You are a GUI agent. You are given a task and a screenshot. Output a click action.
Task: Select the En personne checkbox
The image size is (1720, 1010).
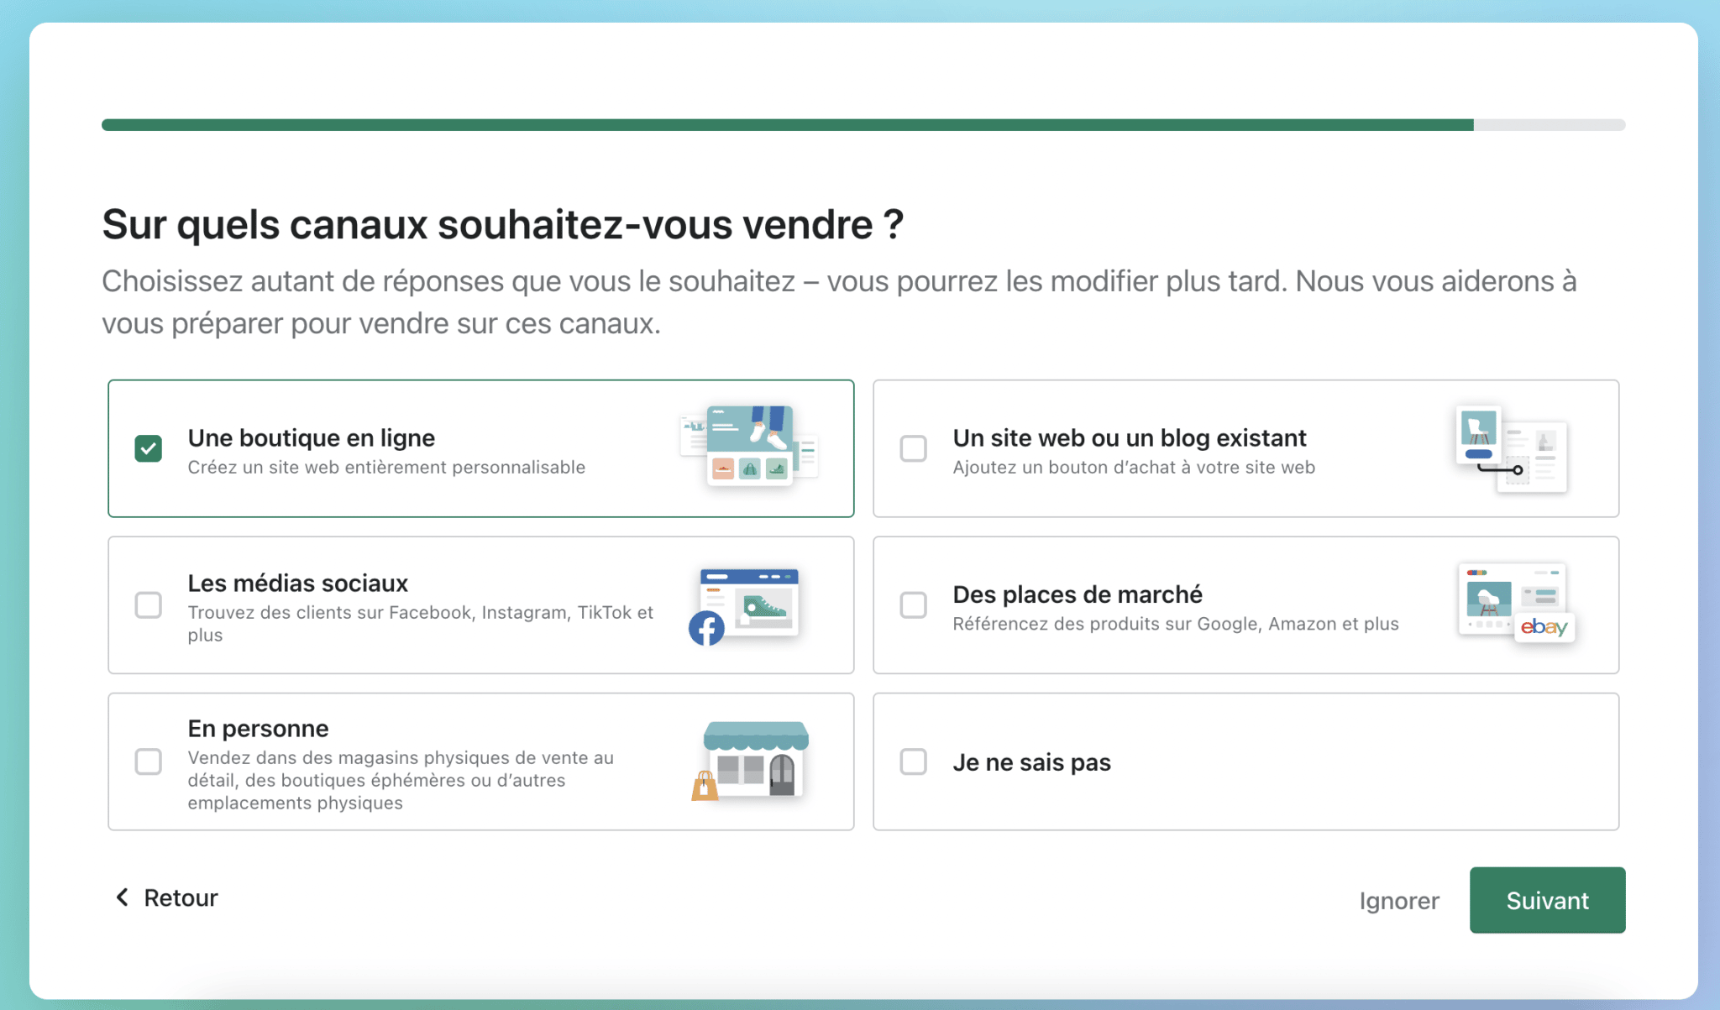point(149,761)
